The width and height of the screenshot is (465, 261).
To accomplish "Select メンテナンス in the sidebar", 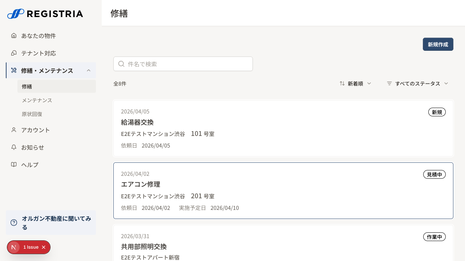I will (37, 100).
